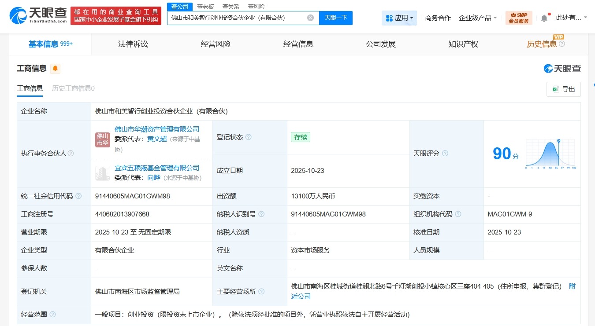Image resolution: width=595 pixels, height=326 pixels.
Task: Click the blue grid icon beside 应用
Action: click(x=390, y=18)
